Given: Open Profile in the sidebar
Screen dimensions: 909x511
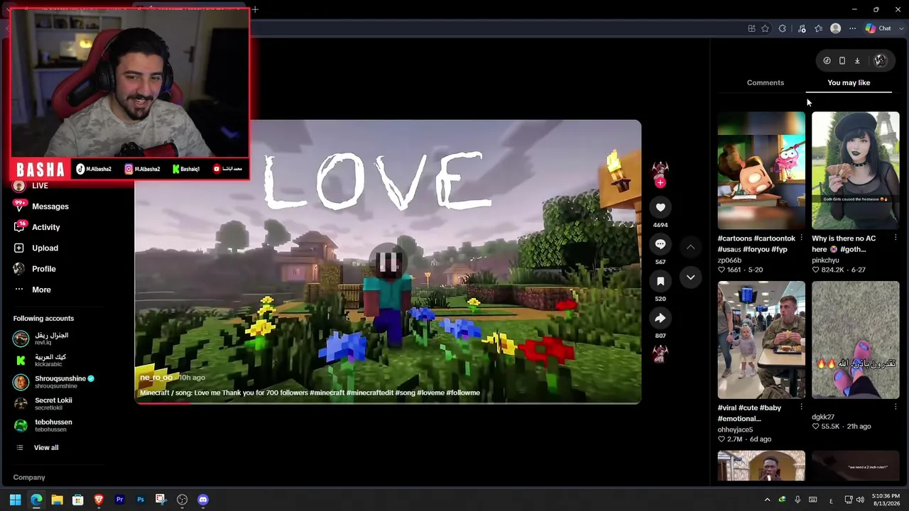Looking at the screenshot, I should (x=44, y=269).
